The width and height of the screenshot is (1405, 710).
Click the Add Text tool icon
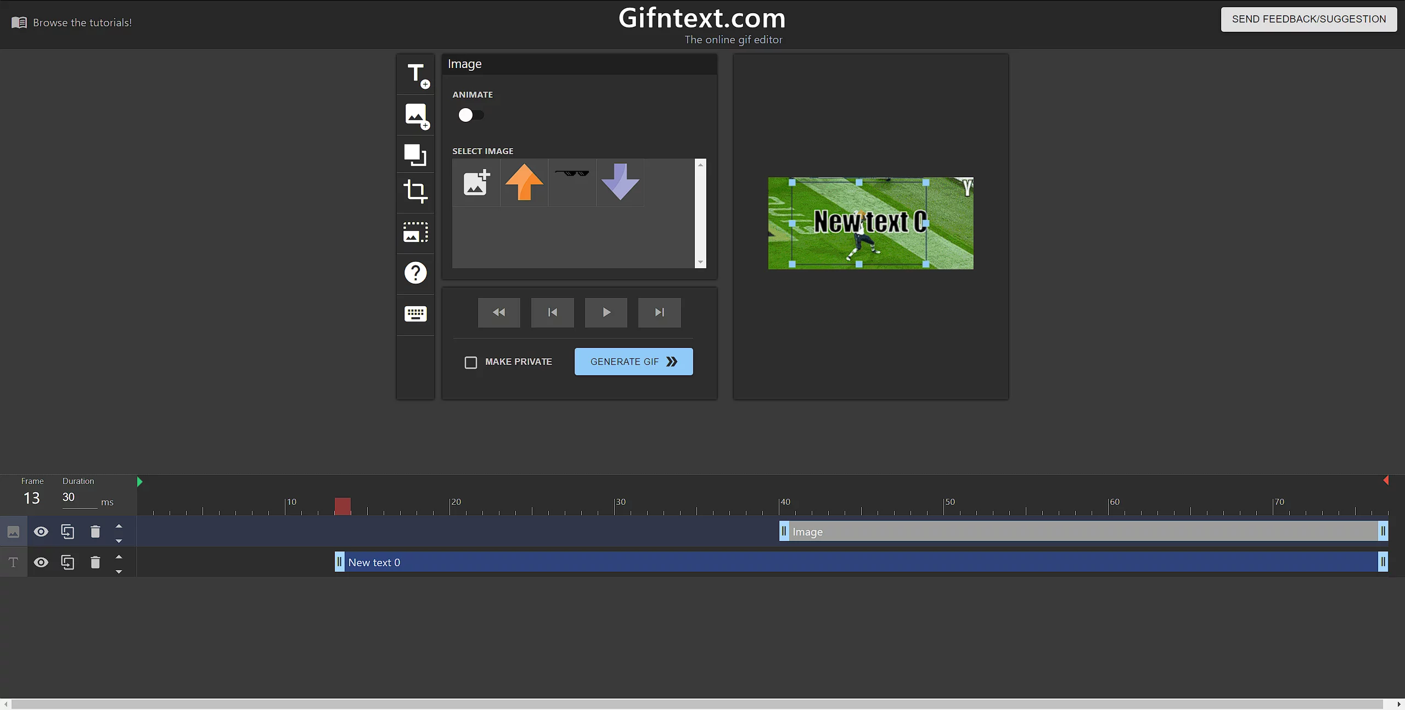[x=415, y=75]
